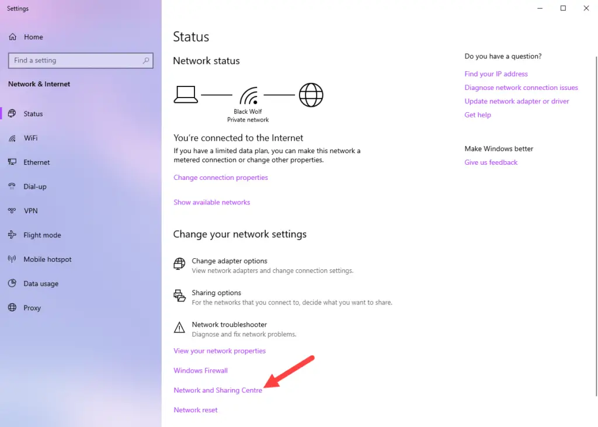Screen dimensions: 598x427
Task: Click the Find a setting search box
Action: click(x=80, y=60)
